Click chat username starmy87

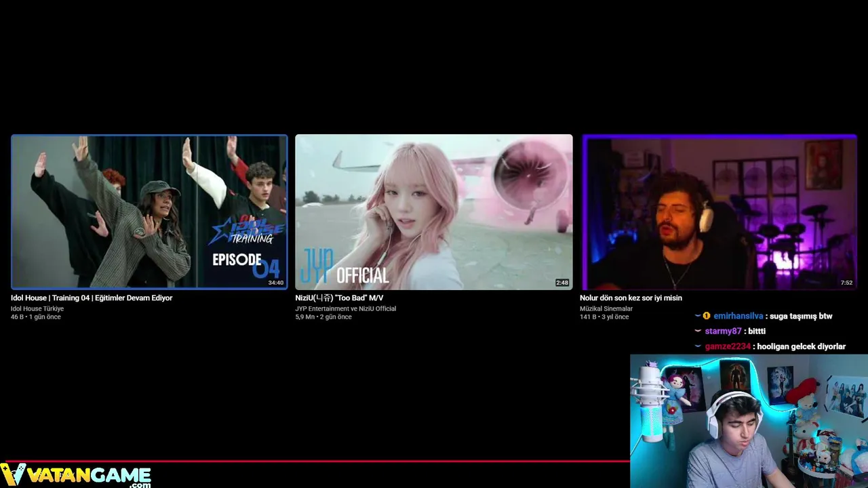point(723,331)
